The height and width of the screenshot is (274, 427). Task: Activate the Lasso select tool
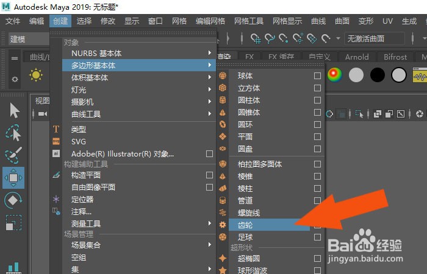pos(13,133)
